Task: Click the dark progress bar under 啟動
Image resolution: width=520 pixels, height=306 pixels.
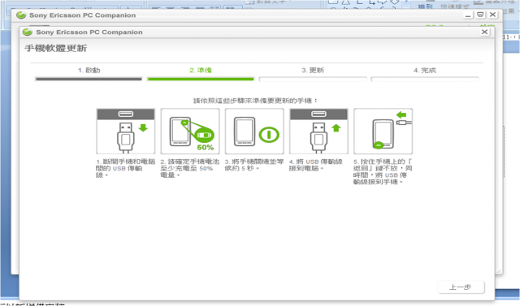Action: [x=89, y=80]
